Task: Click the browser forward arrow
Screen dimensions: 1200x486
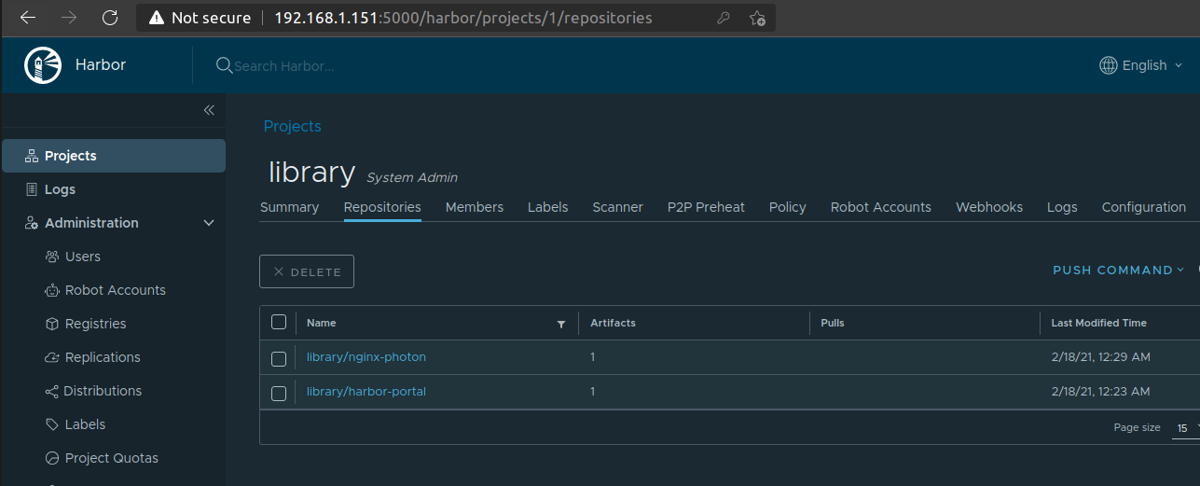Action: tap(69, 18)
